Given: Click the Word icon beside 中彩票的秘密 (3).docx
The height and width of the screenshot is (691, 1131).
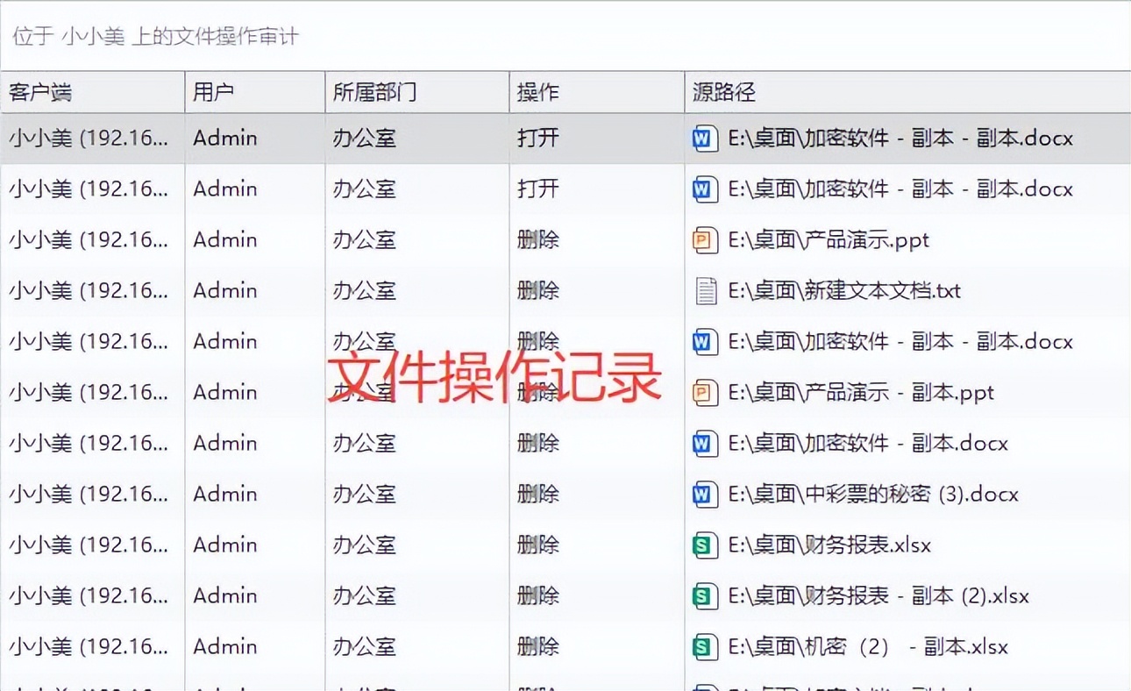Looking at the screenshot, I should click(704, 495).
